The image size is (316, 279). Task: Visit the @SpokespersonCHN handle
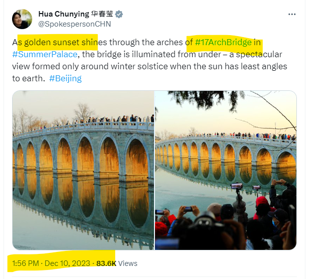pos(74,24)
